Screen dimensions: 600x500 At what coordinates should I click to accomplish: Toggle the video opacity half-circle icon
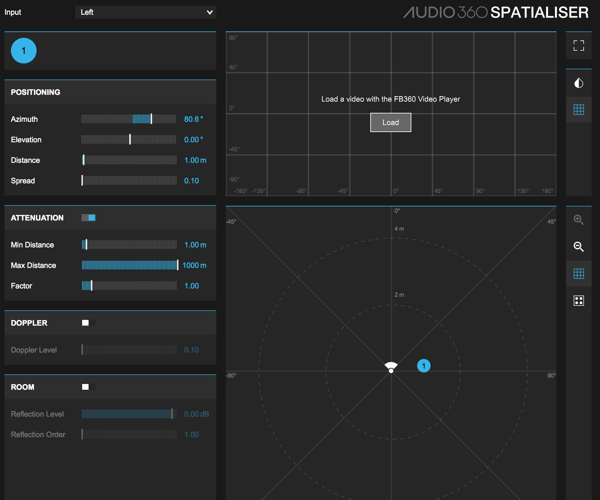pyautogui.click(x=579, y=83)
